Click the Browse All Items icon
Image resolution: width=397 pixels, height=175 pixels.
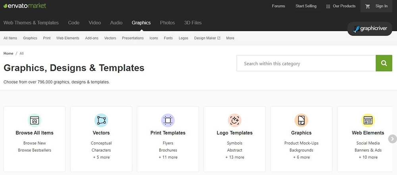coord(35,120)
